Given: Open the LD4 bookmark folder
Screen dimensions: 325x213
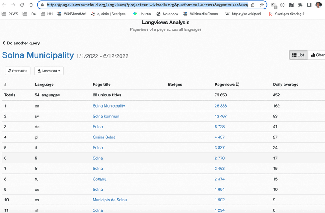Looking at the screenshot, I should pos(29,14).
